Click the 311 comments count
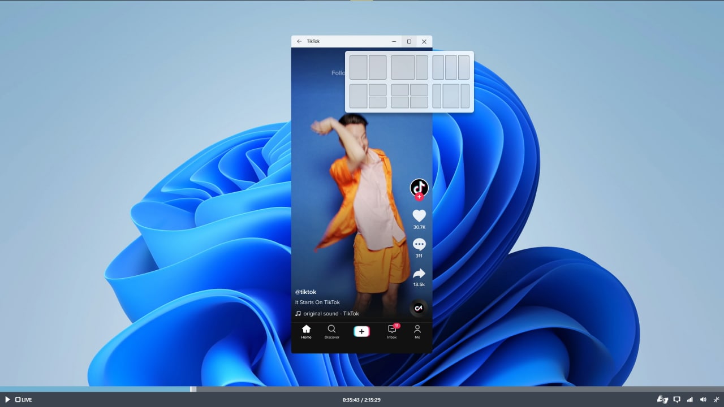The image size is (724, 407). [419, 256]
